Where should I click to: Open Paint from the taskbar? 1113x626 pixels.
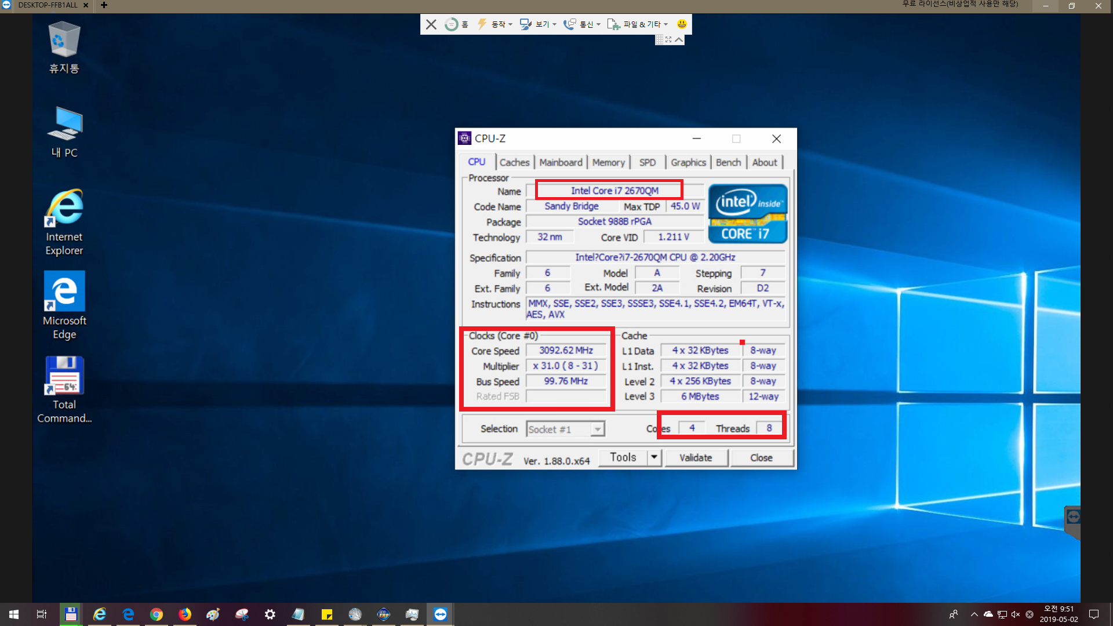[213, 614]
